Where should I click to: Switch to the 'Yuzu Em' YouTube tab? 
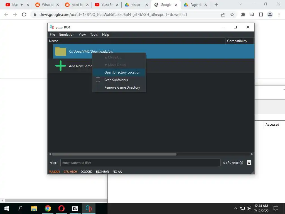click(x=104, y=5)
